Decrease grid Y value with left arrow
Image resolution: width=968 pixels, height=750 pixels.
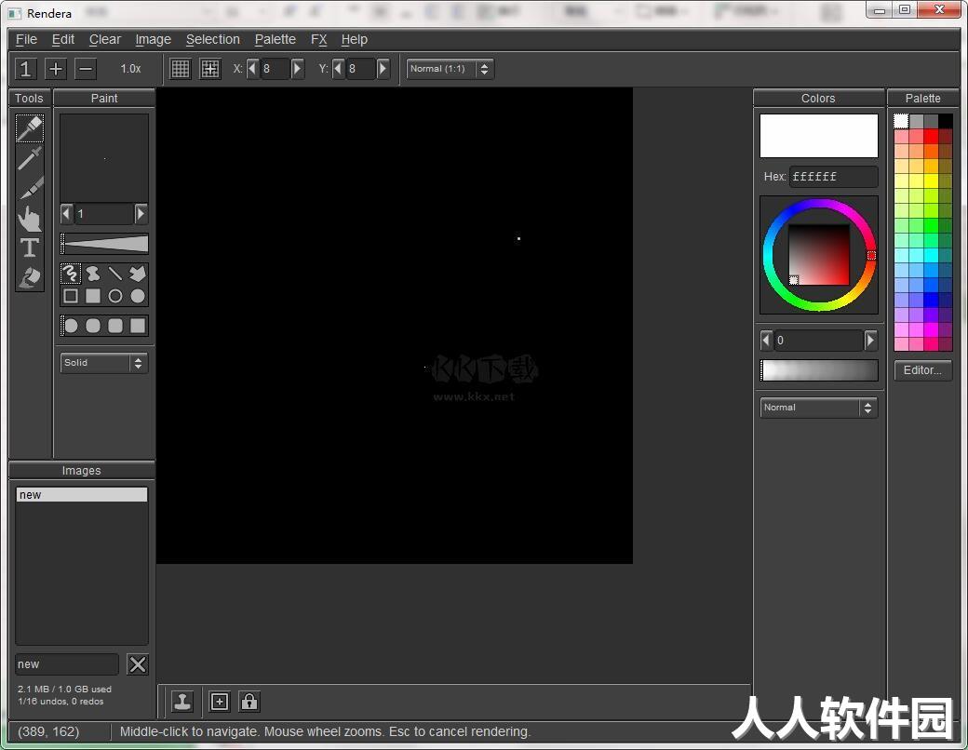pos(338,69)
